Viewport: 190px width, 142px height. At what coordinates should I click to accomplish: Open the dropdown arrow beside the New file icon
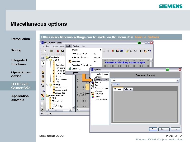[x=47, y=51]
